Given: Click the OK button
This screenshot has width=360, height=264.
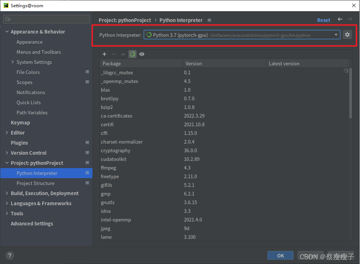Looking at the screenshot, I should [280, 255].
